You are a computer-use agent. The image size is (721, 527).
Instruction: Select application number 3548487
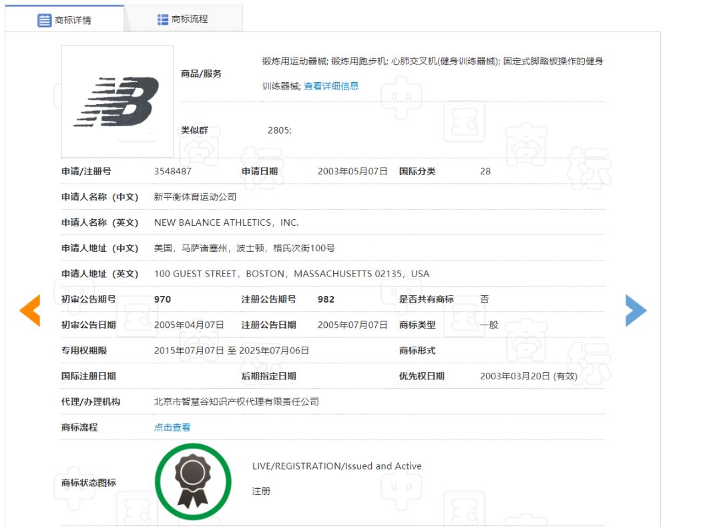point(172,171)
